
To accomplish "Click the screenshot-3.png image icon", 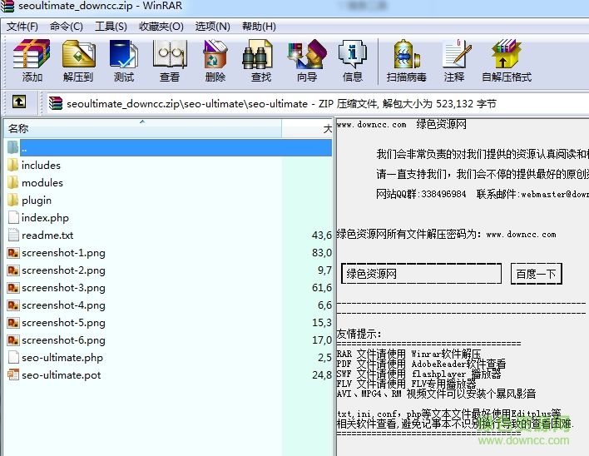I will click(13, 288).
